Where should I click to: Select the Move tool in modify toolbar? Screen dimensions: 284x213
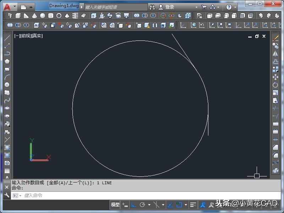click(275, 77)
